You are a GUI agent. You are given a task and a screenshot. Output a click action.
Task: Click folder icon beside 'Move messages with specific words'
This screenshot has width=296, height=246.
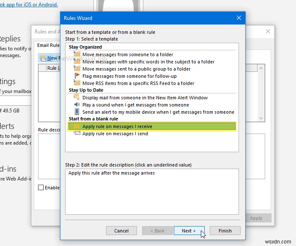77,61
